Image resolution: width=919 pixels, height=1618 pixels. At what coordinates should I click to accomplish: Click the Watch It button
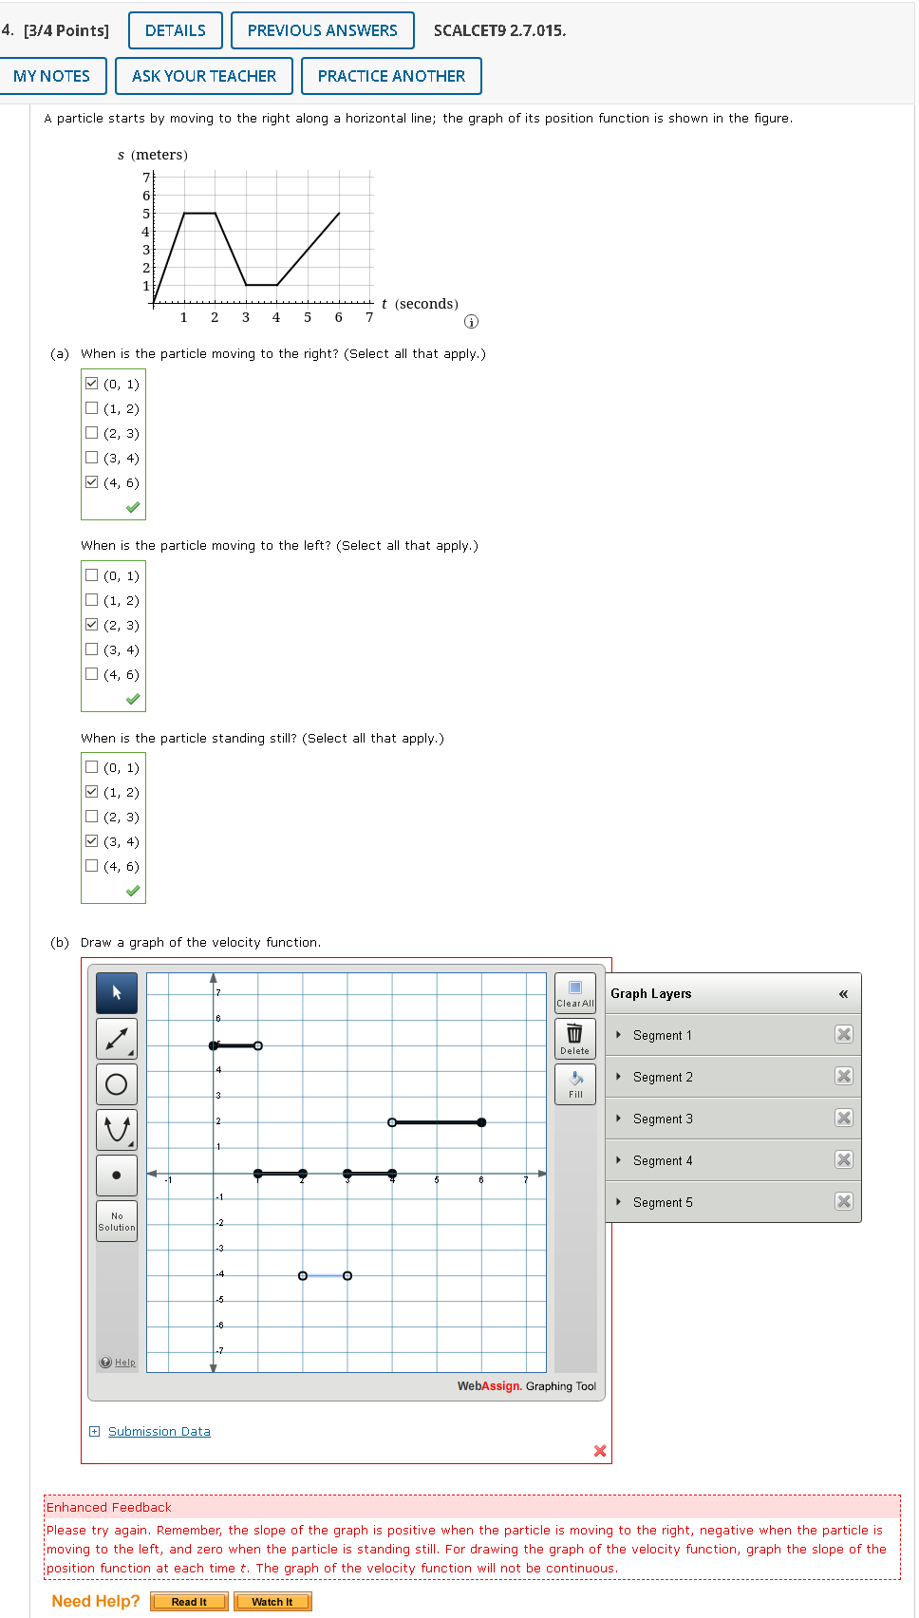(x=272, y=1602)
